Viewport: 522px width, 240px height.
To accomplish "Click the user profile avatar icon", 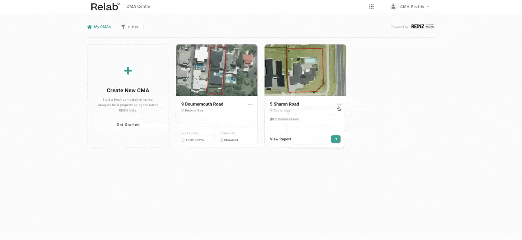I will click(x=393, y=7).
